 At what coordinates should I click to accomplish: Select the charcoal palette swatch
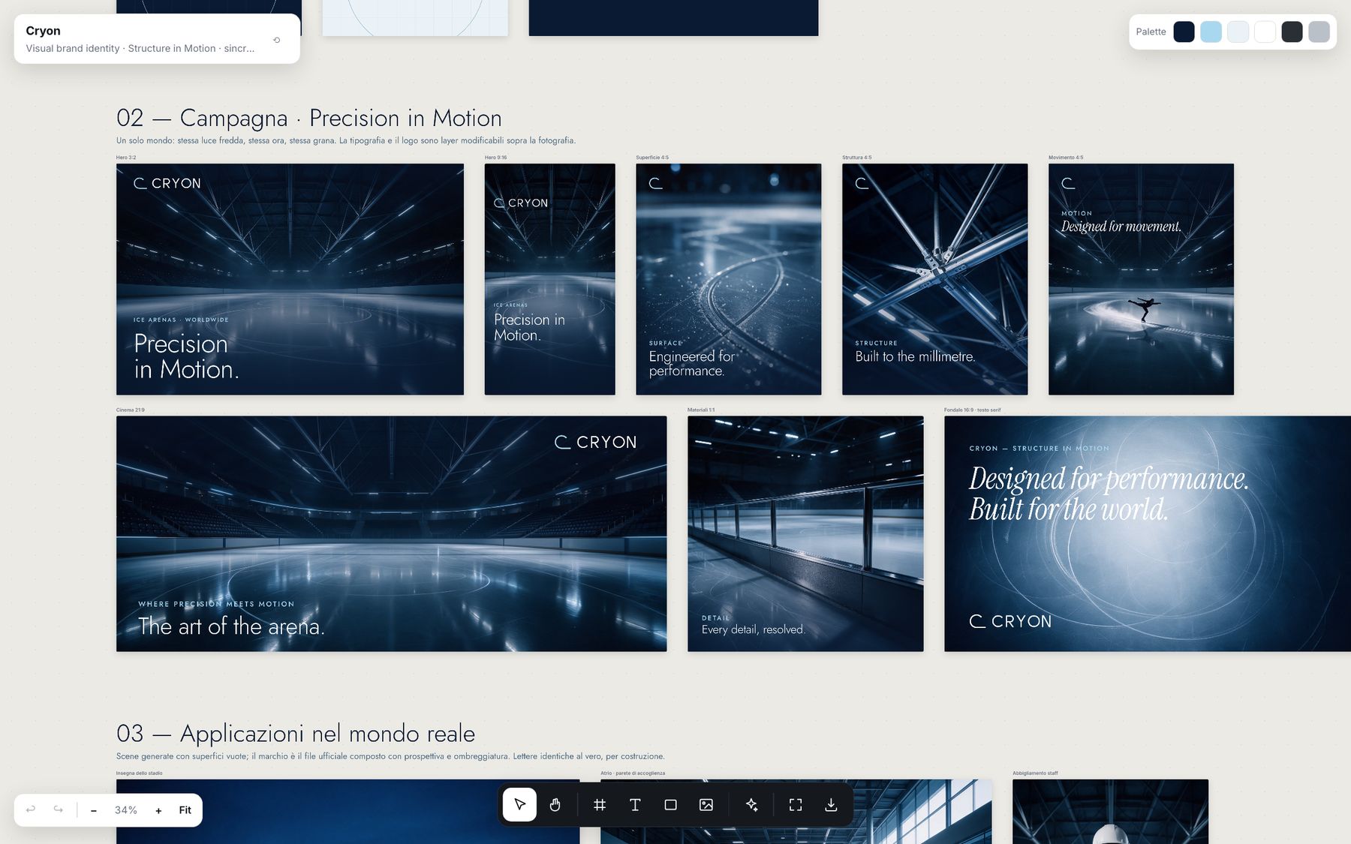[1292, 32]
